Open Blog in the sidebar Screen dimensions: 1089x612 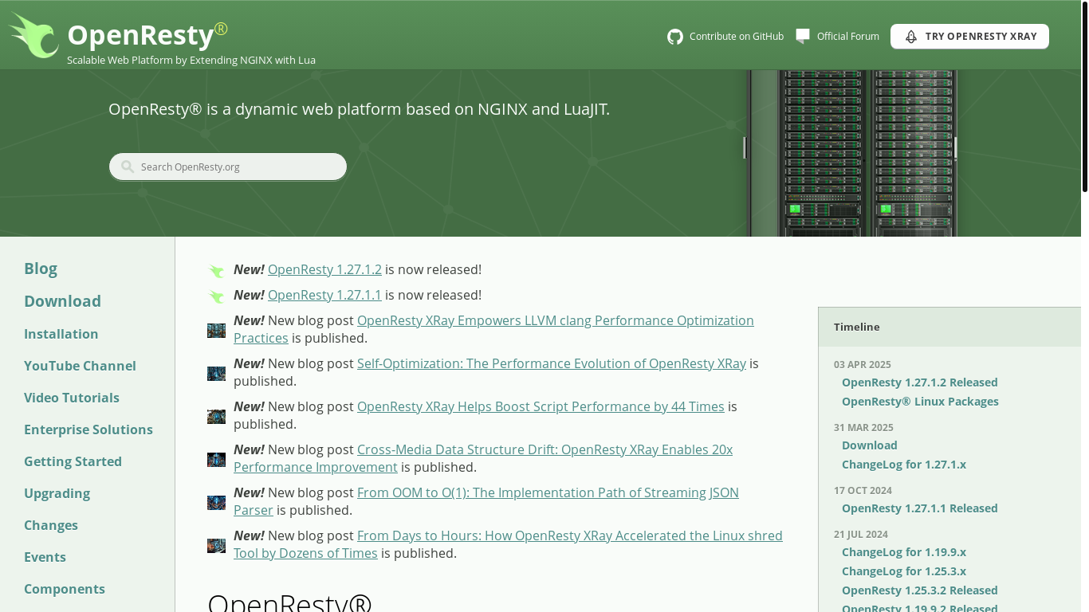(x=41, y=269)
